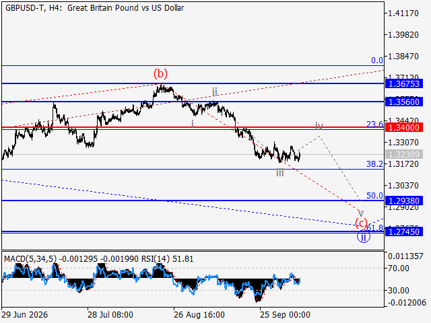
Task: Click the 1.27450 blue price label
Action: [404, 231]
